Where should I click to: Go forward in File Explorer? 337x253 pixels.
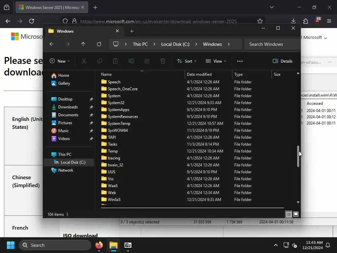tap(67, 44)
